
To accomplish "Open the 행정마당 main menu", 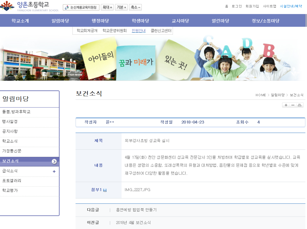I will (100, 21).
